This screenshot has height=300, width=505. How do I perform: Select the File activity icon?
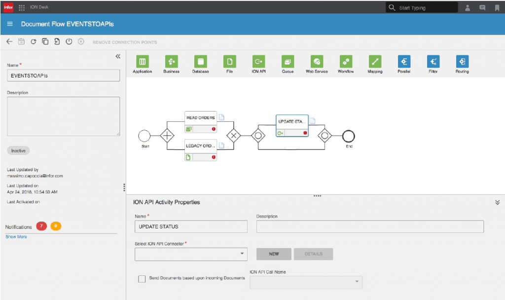click(x=230, y=61)
